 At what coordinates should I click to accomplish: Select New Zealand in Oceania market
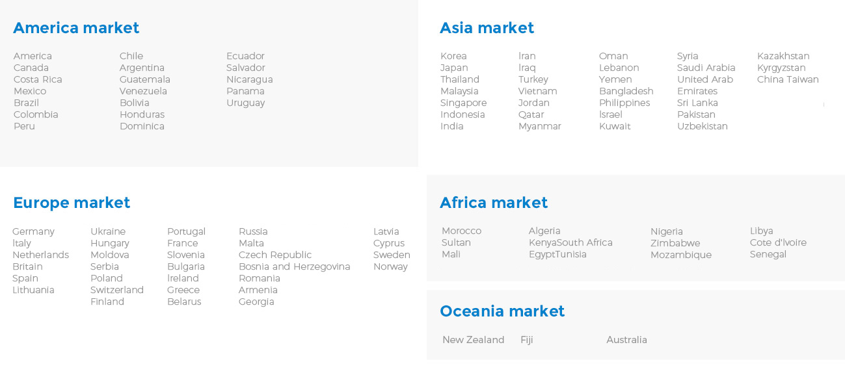[x=473, y=340]
